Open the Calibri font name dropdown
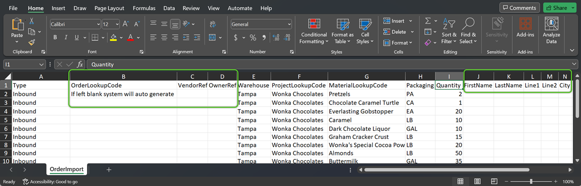The image size is (581, 186). coord(98,24)
